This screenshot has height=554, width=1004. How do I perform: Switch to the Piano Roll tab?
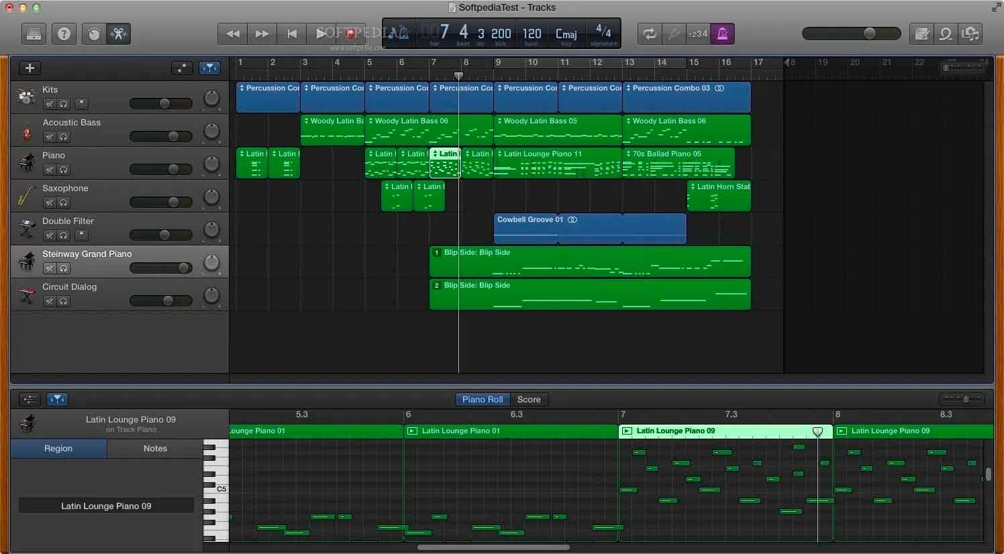482,399
